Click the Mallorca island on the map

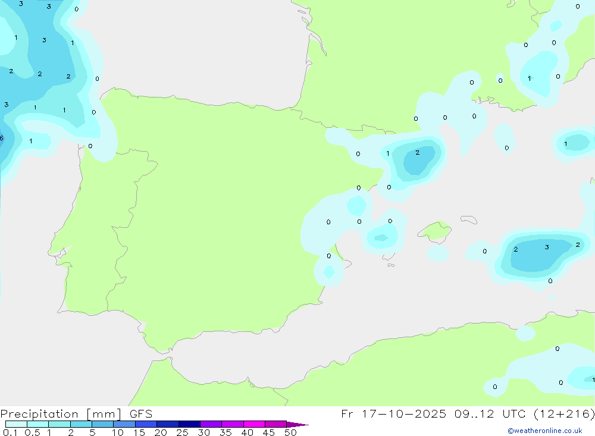pos(435,231)
